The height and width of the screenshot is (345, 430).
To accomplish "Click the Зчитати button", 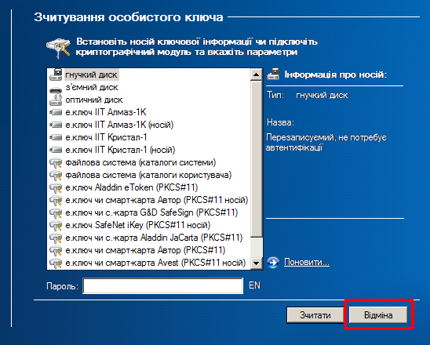I will (315, 315).
